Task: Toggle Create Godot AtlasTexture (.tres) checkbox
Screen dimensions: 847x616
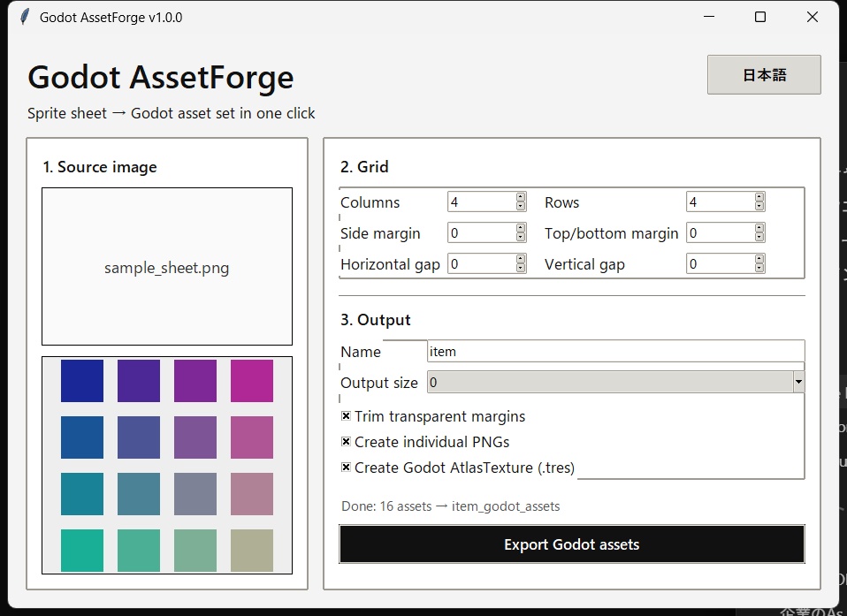Action: coord(347,467)
